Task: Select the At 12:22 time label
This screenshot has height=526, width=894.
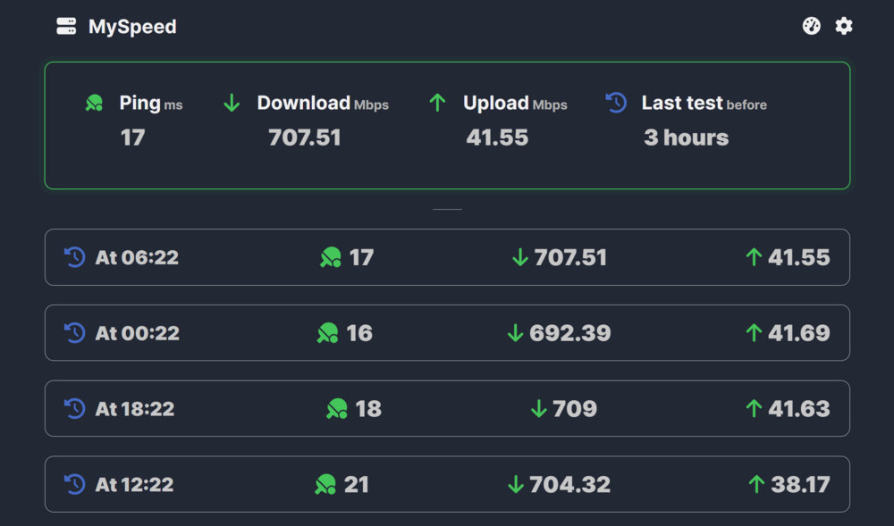Action: point(135,484)
